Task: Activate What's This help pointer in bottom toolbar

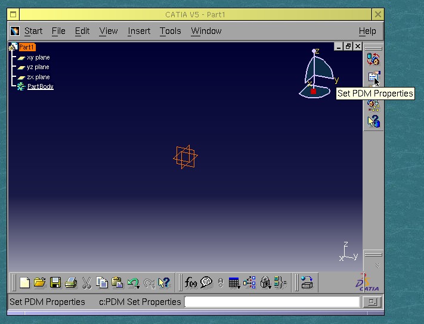Action: (x=164, y=283)
